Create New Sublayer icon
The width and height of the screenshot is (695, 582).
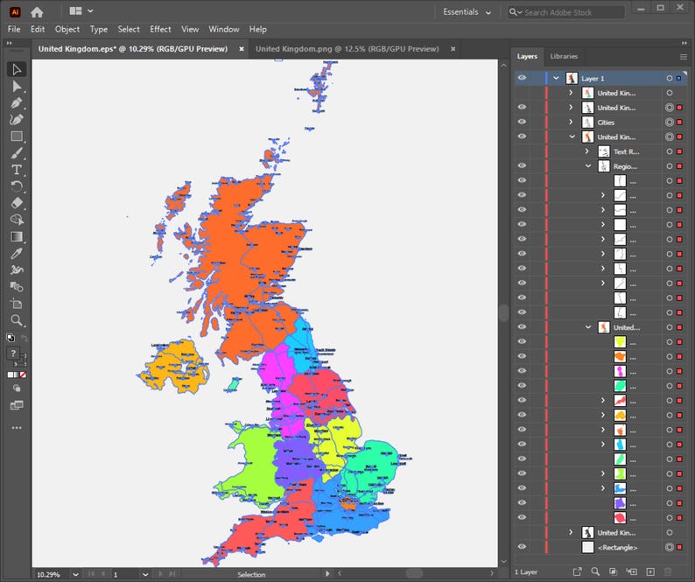pyautogui.click(x=632, y=571)
